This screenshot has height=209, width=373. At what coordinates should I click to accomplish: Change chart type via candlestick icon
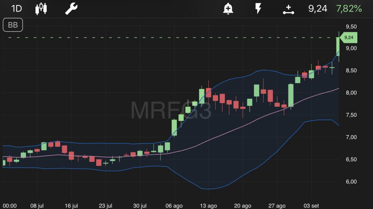click(x=41, y=9)
